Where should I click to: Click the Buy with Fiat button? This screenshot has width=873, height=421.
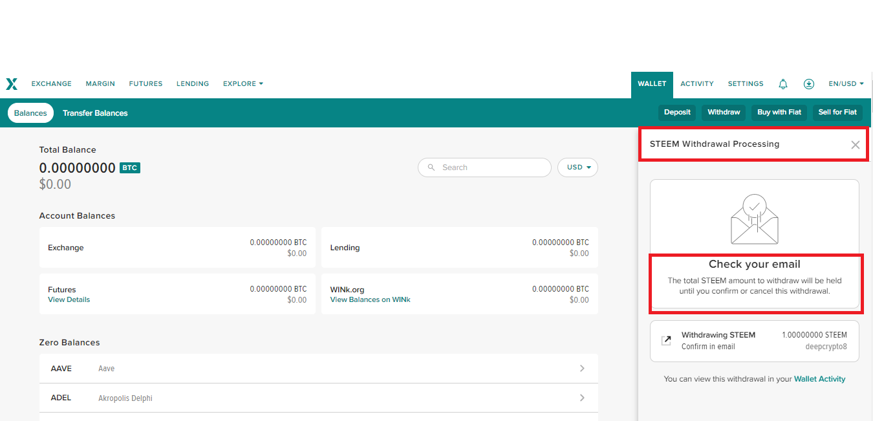click(779, 112)
